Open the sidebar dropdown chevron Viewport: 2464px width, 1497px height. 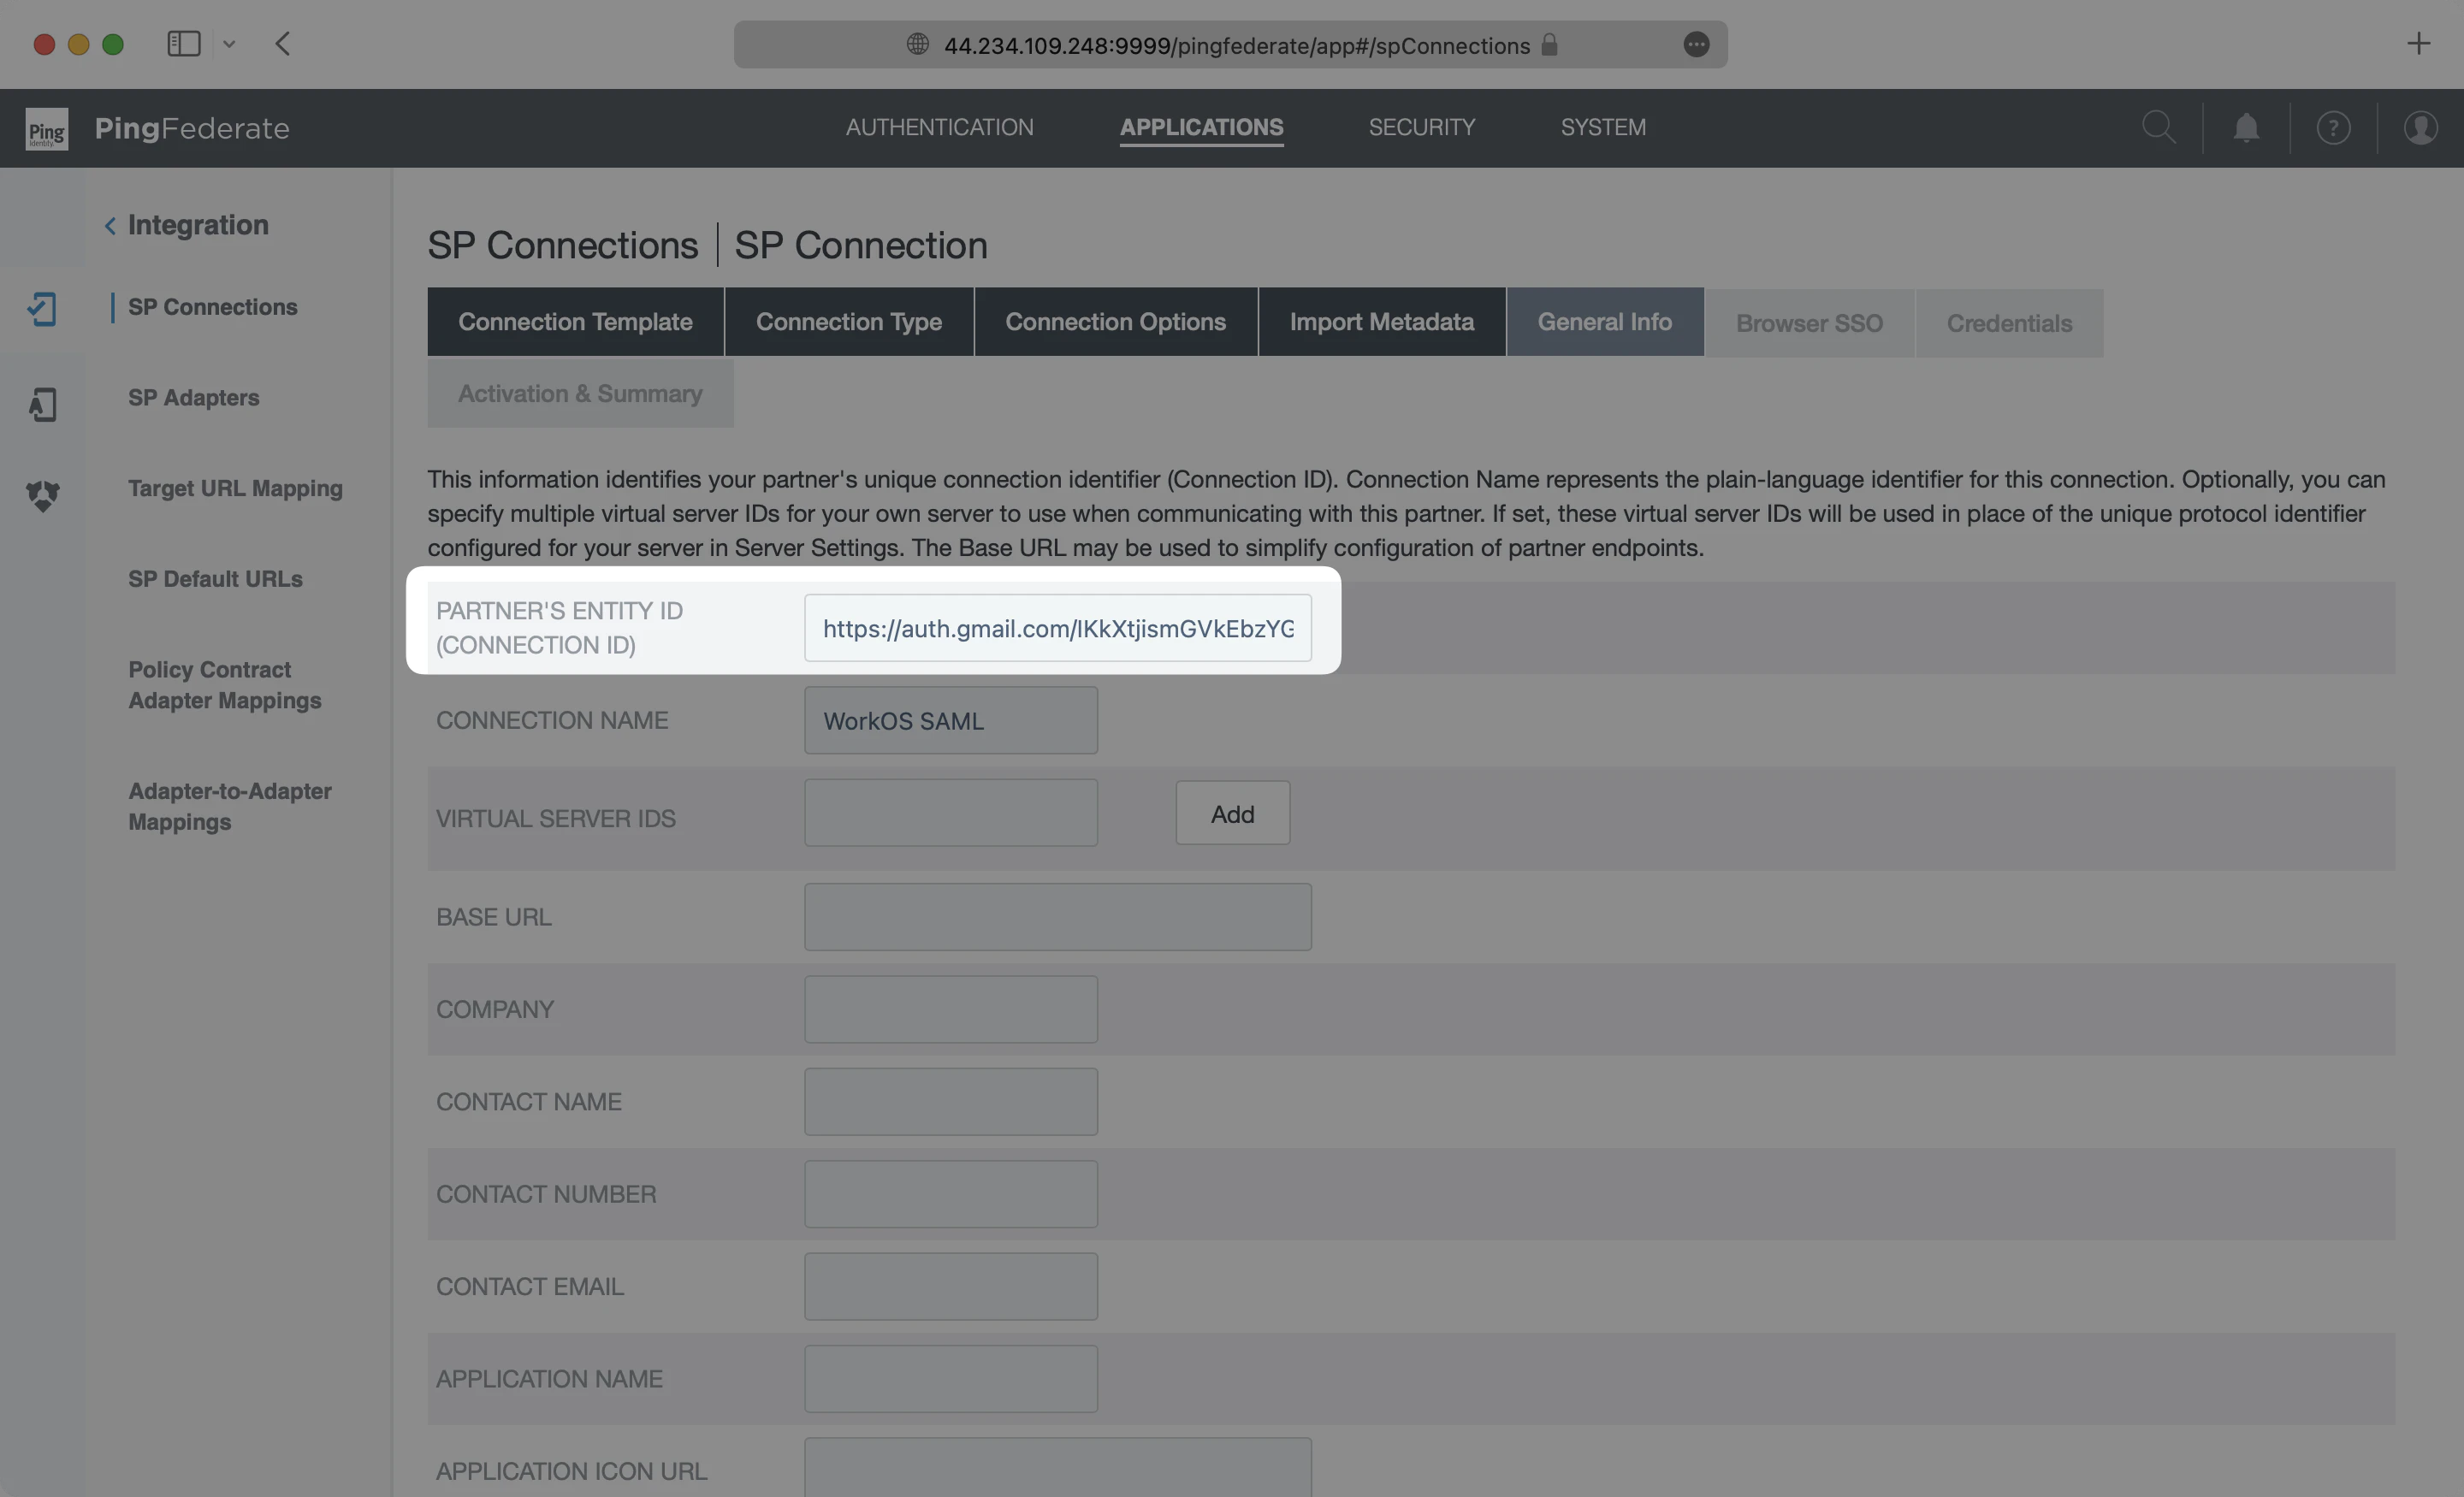229,44
